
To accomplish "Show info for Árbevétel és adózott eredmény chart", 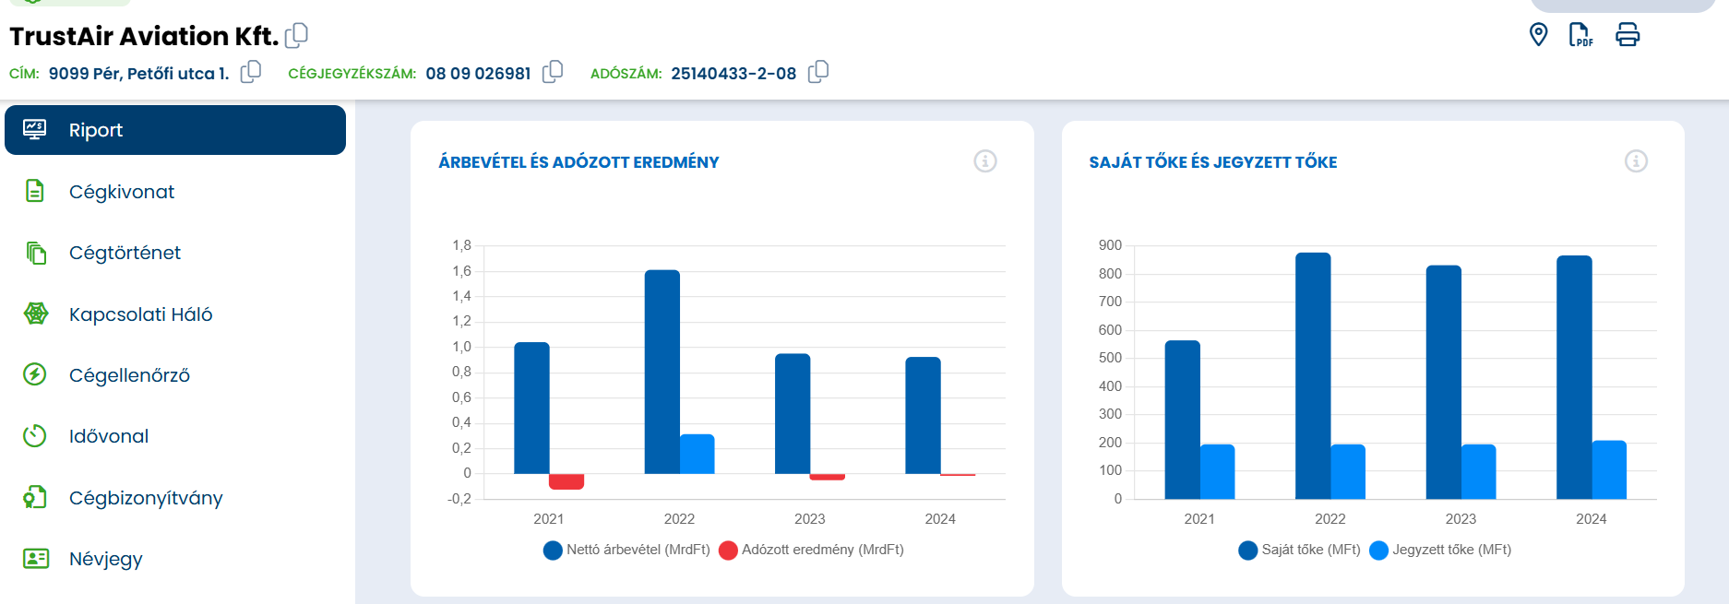I will coord(985,161).
